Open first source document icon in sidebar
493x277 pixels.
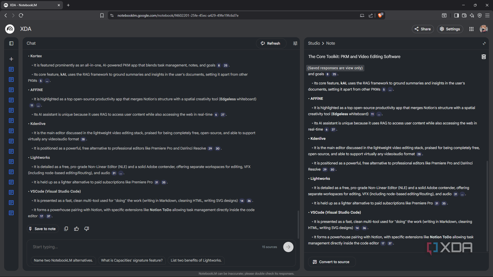(x=11, y=69)
